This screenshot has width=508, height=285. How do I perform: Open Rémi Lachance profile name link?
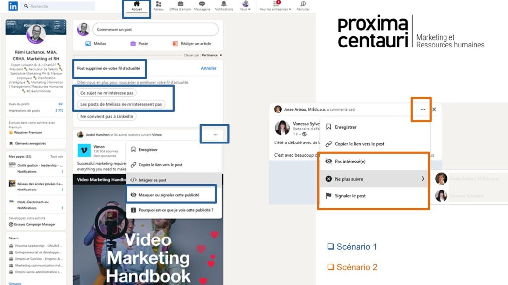click(x=36, y=55)
